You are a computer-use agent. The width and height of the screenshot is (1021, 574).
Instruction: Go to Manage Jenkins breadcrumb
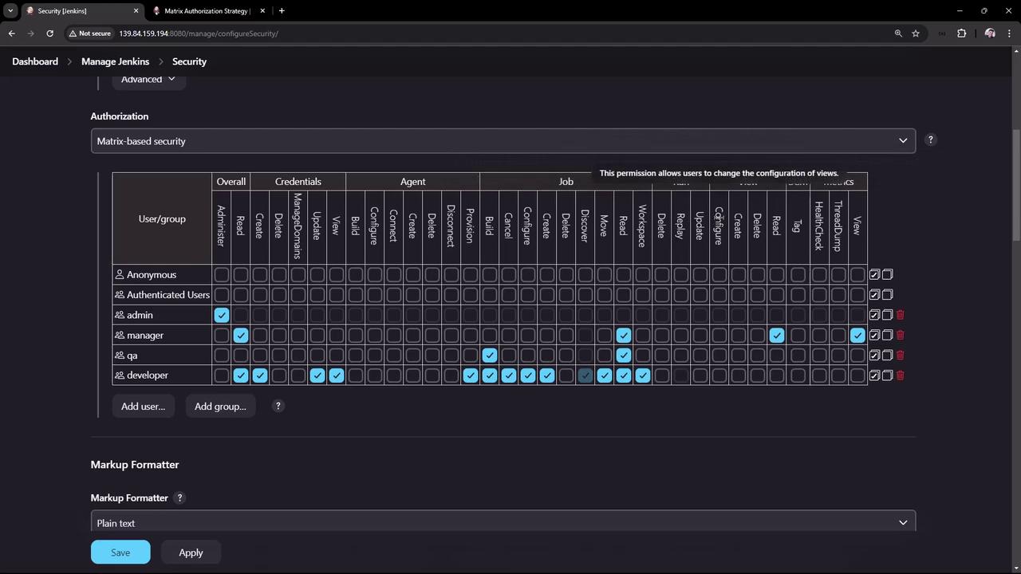[115, 61]
